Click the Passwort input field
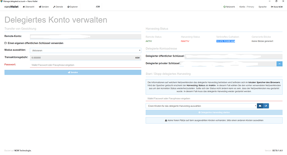This screenshot has width=287, height=155. pos(86,65)
